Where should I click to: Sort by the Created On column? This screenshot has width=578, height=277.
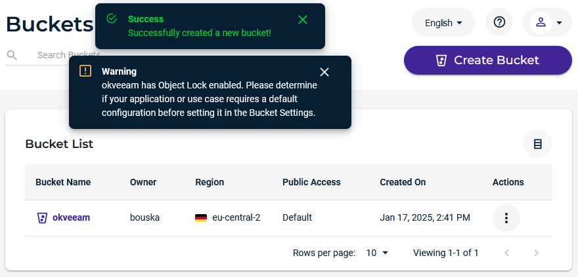tap(403, 182)
